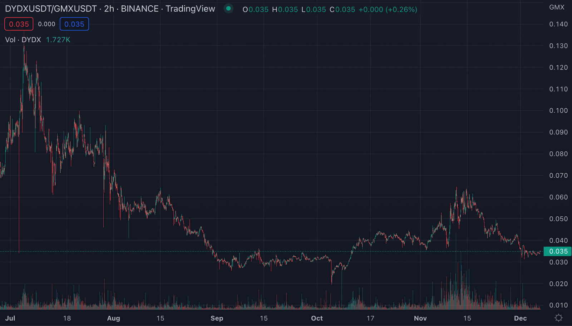The height and width of the screenshot is (326, 572).
Task: Click the +0.26% change value in header
Action: [401, 10]
